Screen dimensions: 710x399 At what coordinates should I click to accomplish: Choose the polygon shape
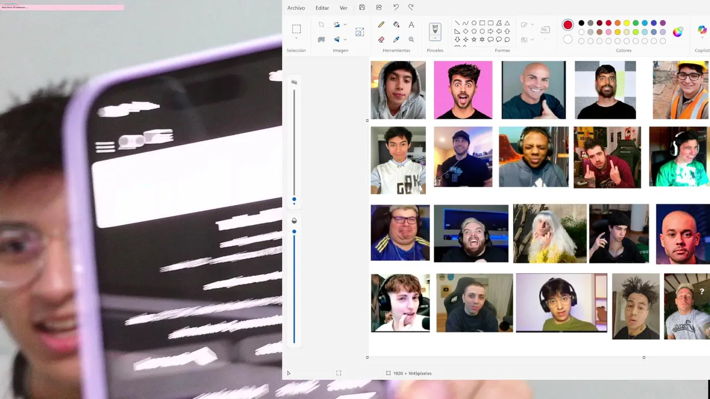[x=499, y=23]
